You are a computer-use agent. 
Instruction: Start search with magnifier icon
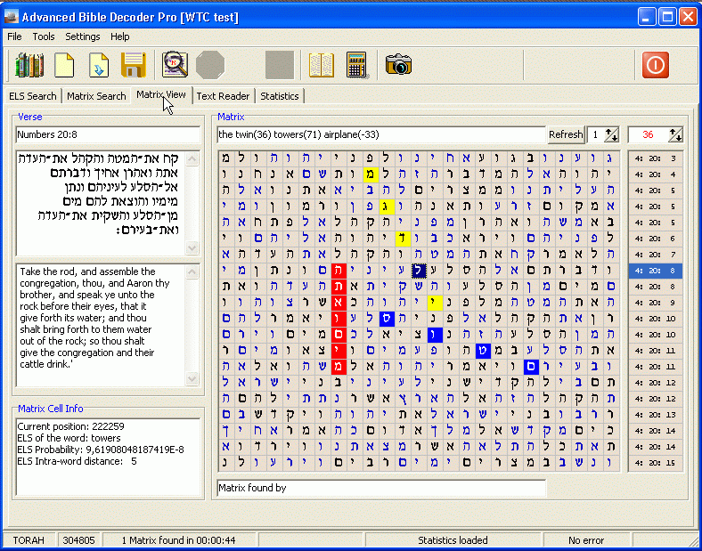175,65
